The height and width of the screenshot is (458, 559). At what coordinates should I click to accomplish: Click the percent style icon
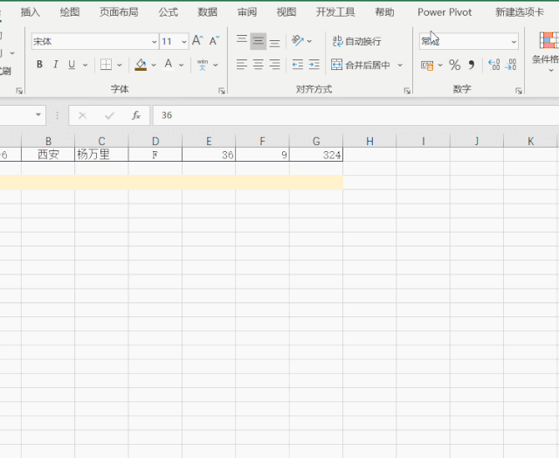[x=454, y=65]
